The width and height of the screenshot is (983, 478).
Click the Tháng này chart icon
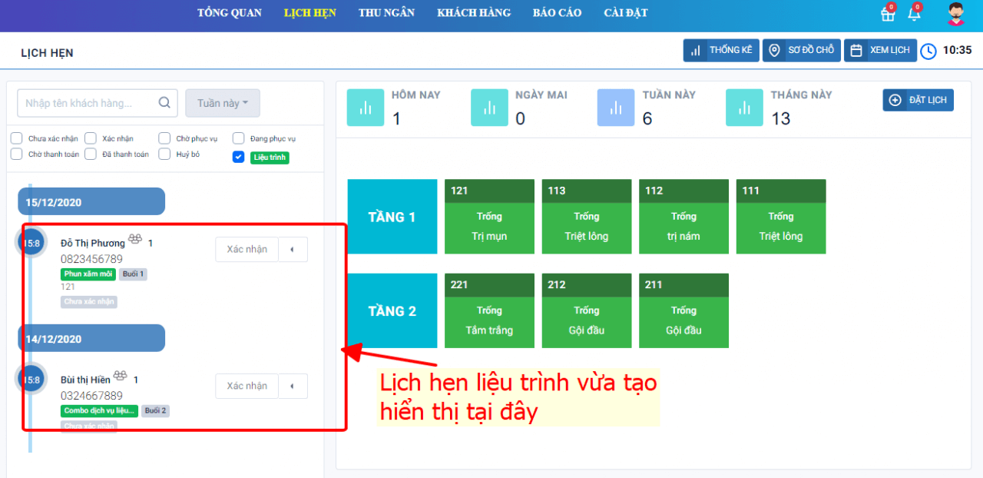coord(744,108)
